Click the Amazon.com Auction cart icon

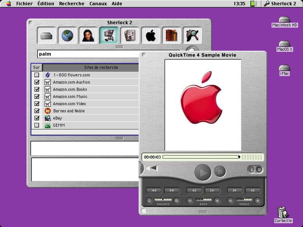click(48, 82)
